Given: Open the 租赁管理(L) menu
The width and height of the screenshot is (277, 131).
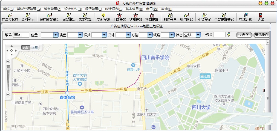Looking at the screenshot, I should 93,9.
